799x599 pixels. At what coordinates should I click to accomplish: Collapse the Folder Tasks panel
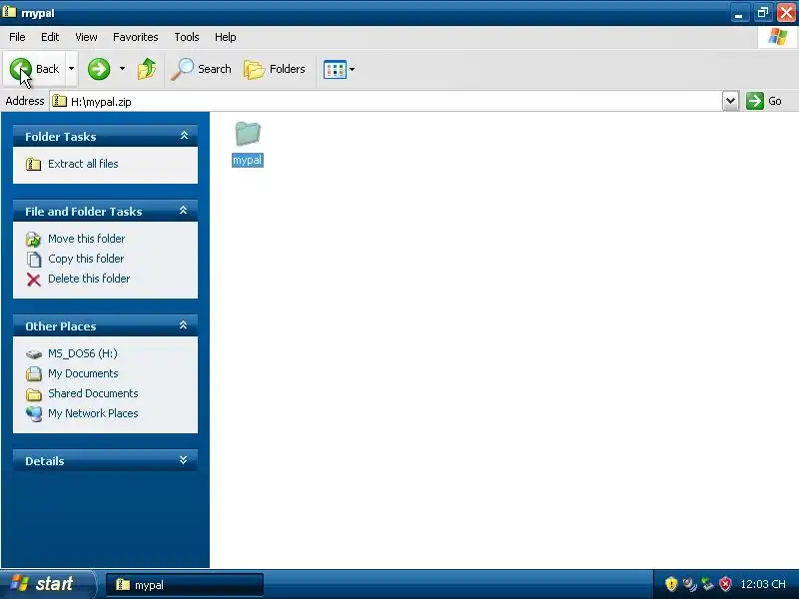pos(184,136)
